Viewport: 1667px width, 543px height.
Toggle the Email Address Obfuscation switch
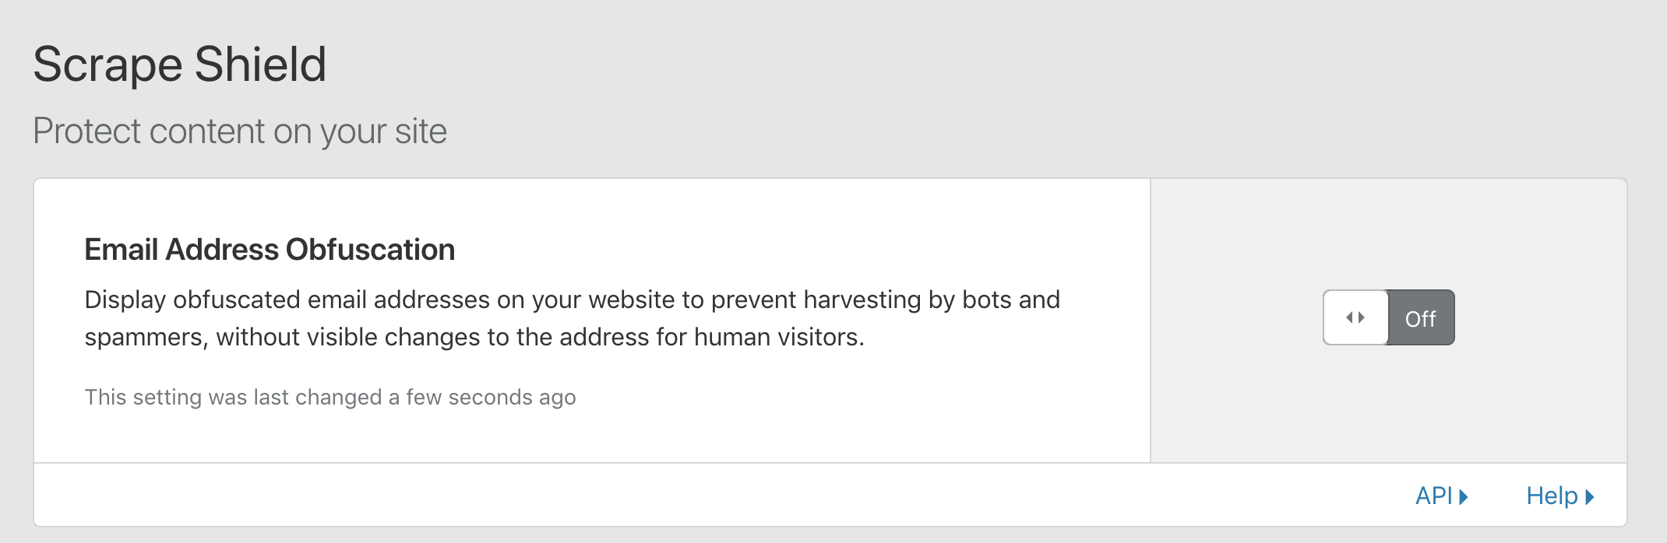pos(1388,317)
